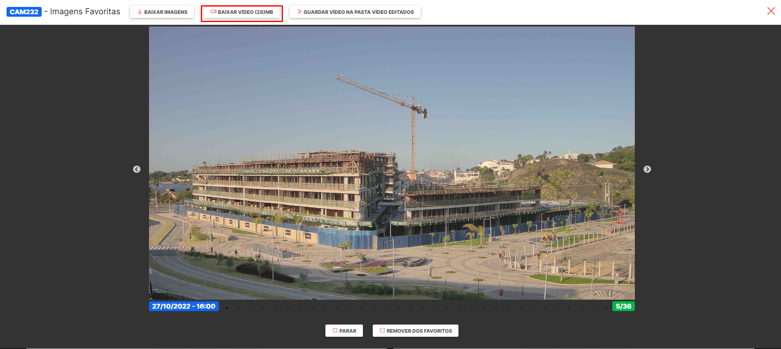Click the green 5/36 image counter
781x349 pixels.
coord(623,306)
